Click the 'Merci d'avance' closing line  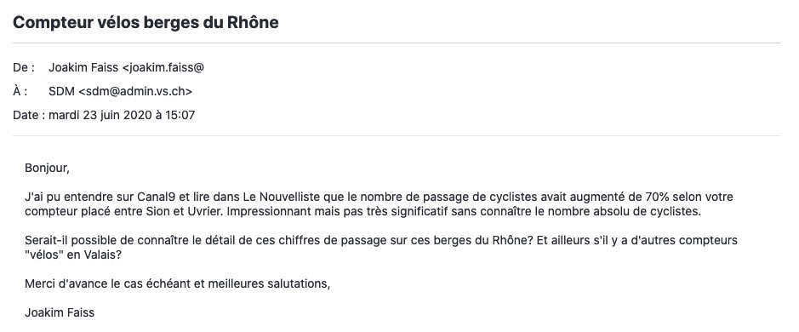pyautogui.click(x=177, y=283)
